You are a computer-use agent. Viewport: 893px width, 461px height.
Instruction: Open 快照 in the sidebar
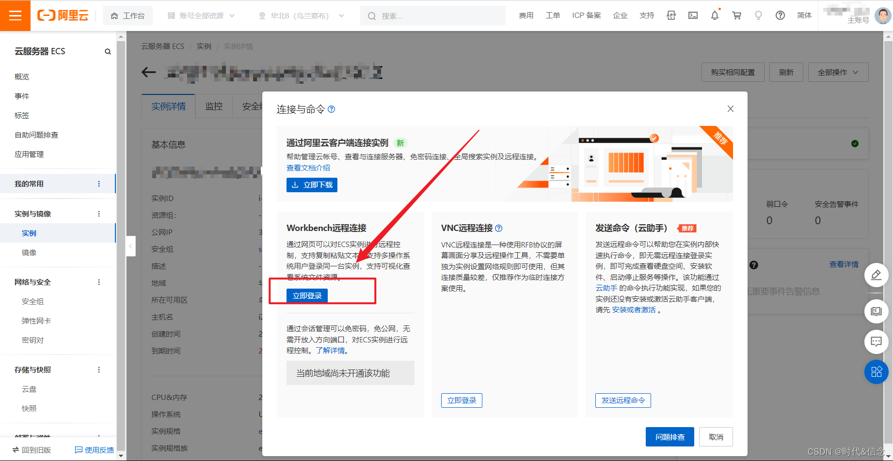point(29,408)
